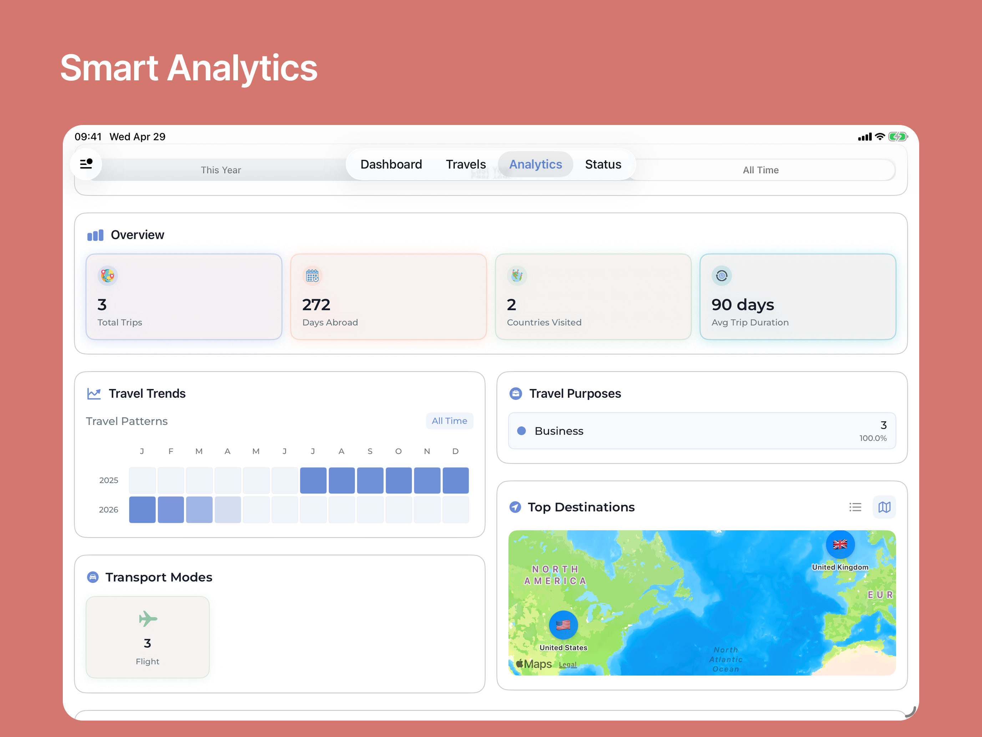Go to the Status tab

pos(603,164)
